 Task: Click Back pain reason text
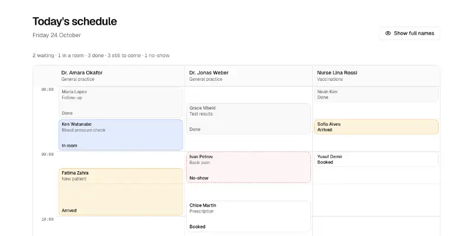(199, 163)
